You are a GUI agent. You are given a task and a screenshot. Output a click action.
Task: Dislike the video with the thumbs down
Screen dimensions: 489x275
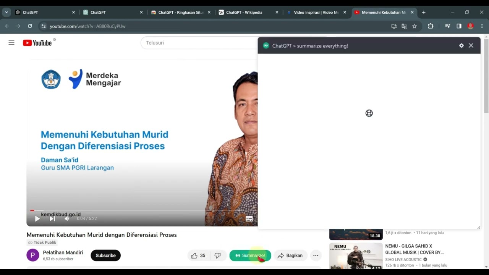(x=218, y=256)
